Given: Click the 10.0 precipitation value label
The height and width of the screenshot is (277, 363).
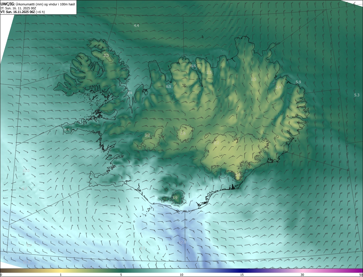Looking at the screenshot, I should point(26,171).
